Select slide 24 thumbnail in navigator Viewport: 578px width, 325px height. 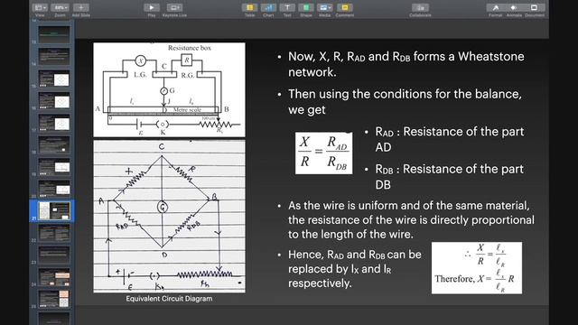coord(54,277)
